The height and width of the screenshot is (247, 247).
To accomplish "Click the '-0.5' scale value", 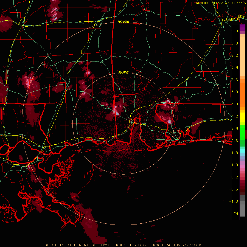I will [x=234, y=189].
